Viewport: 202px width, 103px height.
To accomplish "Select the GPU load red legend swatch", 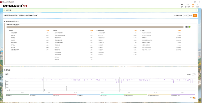I will click(65, 95).
